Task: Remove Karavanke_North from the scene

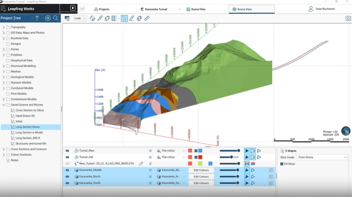Action: pyautogui.click(x=150, y=176)
